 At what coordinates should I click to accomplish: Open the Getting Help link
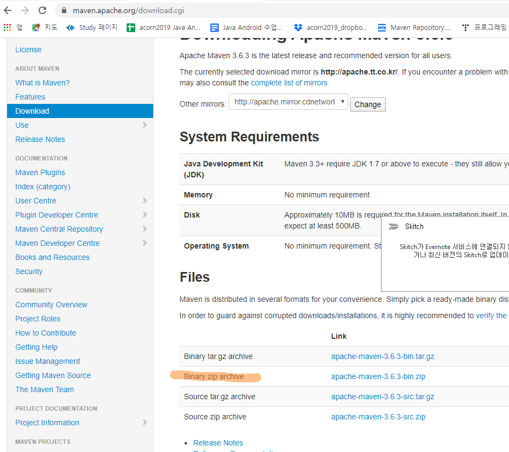pos(36,348)
